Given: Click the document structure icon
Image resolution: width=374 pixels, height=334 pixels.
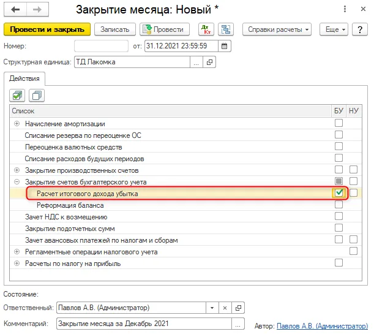Looking at the screenshot, I should (226, 29).
